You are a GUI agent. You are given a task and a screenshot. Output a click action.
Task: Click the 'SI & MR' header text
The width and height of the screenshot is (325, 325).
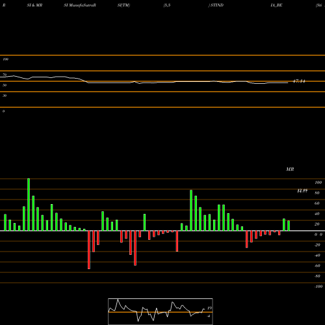pyautogui.click(x=34, y=5)
